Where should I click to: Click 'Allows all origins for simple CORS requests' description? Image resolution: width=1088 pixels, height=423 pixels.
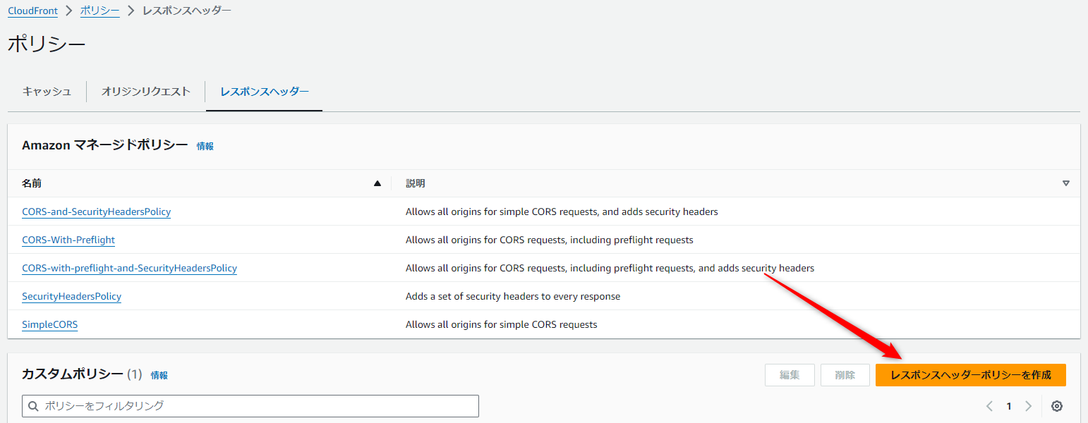click(502, 324)
